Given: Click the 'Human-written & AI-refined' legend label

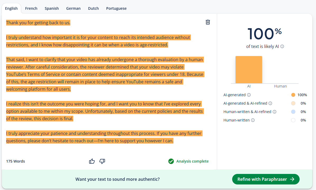Looking at the screenshot, I should (247, 112).
